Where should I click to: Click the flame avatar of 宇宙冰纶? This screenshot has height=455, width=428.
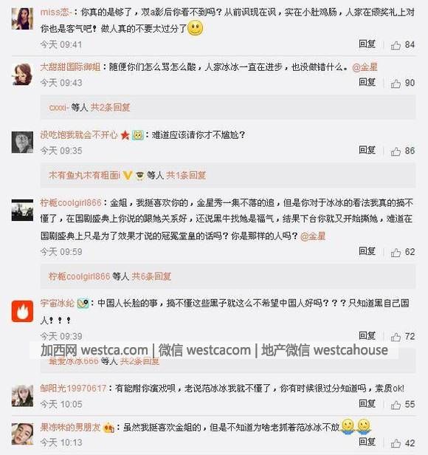22,312
